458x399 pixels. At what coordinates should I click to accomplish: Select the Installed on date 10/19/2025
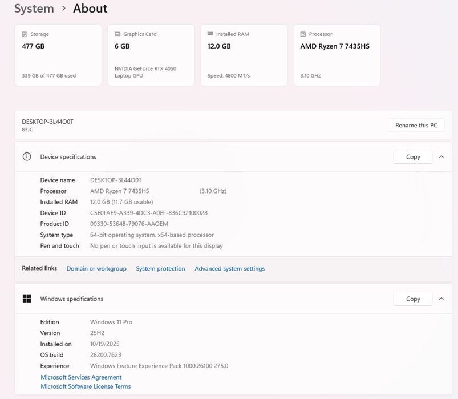pos(104,344)
